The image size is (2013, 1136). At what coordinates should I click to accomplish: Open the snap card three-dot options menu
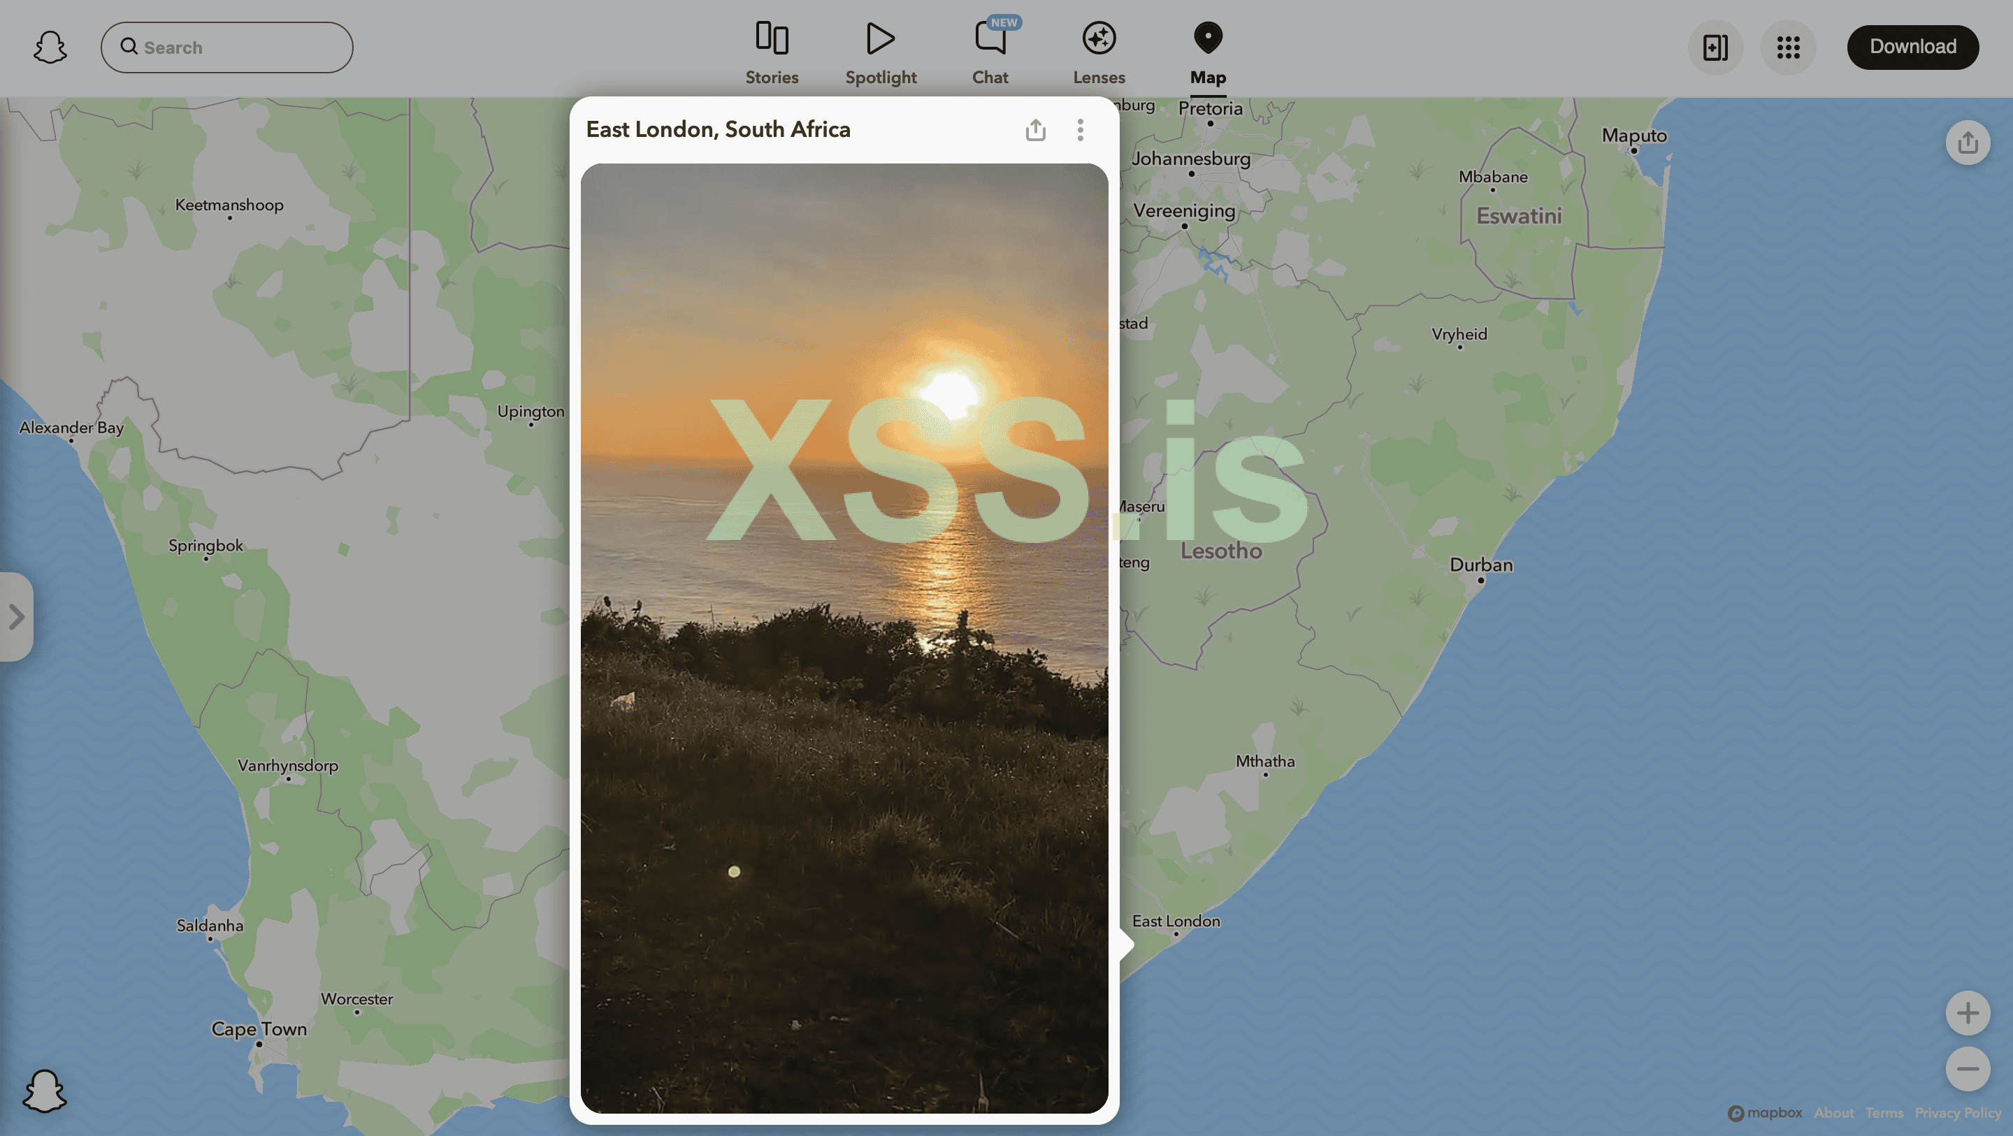click(x=1080, y=130)
